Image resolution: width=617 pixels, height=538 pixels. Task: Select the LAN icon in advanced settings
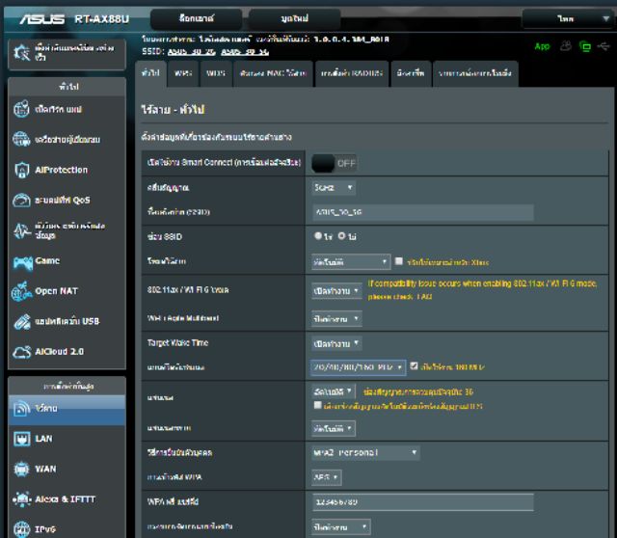21,439
